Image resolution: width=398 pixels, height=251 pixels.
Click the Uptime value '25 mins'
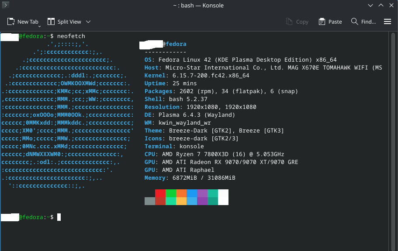[184, 84]
